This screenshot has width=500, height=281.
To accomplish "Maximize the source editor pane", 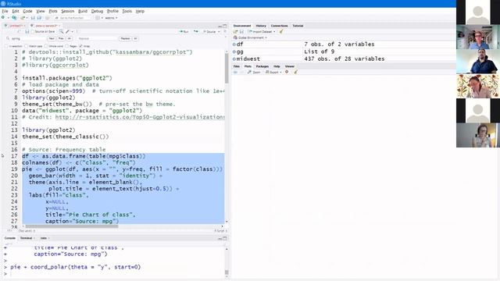I will (x=225, y=26).
